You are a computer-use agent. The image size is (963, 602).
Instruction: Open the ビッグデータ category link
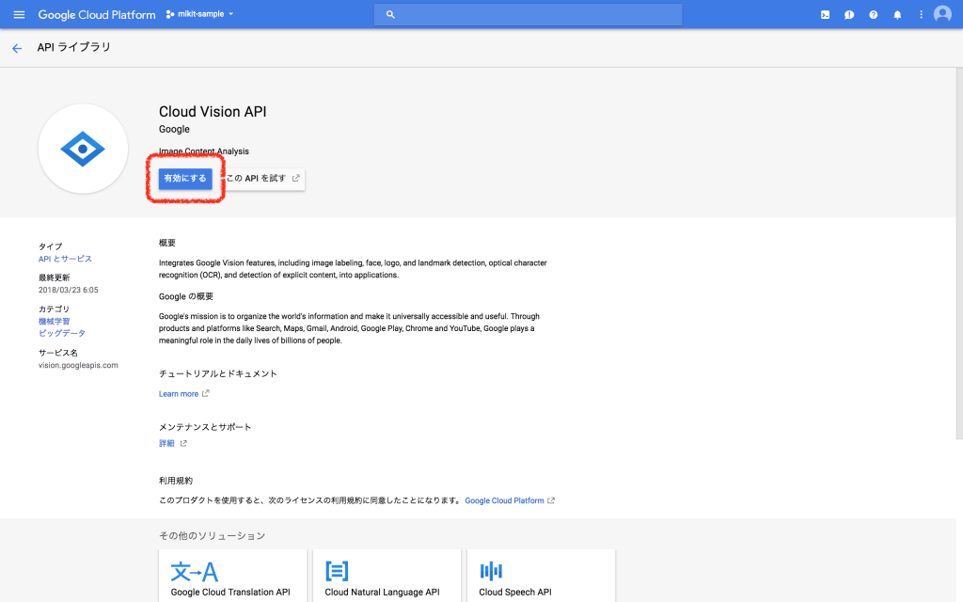point(61,333)
